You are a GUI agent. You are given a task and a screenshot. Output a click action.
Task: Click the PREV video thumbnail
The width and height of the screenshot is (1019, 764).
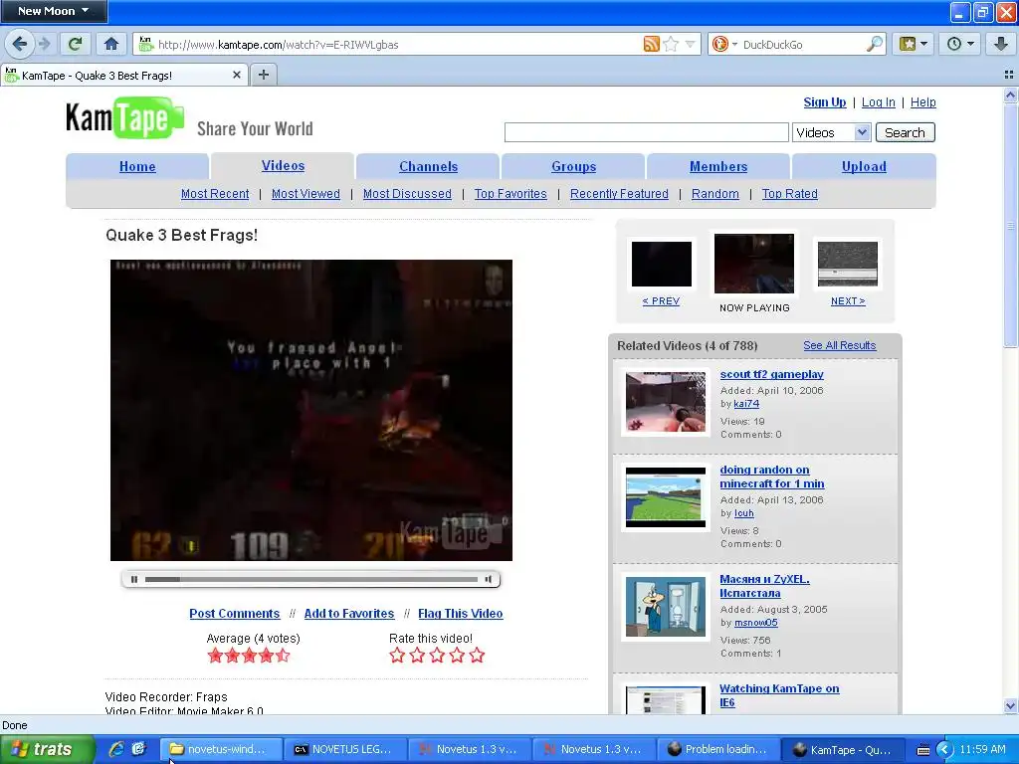click(x=662, y=264)
